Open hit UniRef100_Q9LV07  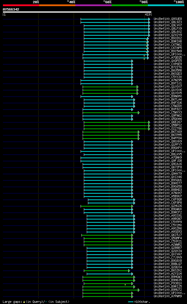click(168, 26)
